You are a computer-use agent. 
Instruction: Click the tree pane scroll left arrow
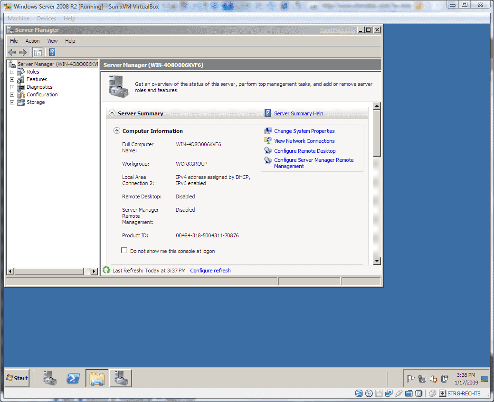point(10,271)
